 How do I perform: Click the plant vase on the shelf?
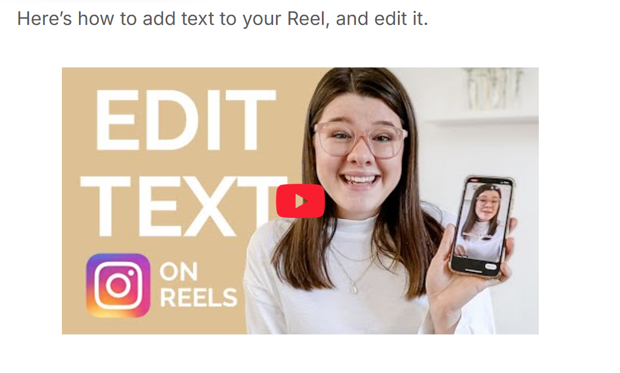click(493, 89)
